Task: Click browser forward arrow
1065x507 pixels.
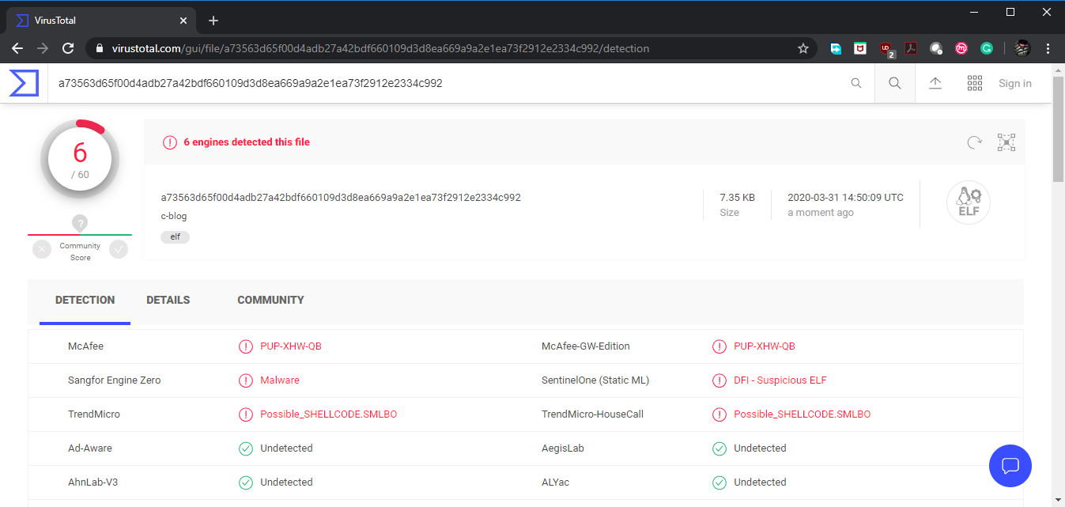Action: 43,48
